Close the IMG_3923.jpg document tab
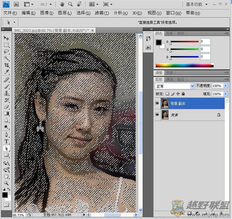The height and width of the screenshot is (219, 232). point(93,30)
